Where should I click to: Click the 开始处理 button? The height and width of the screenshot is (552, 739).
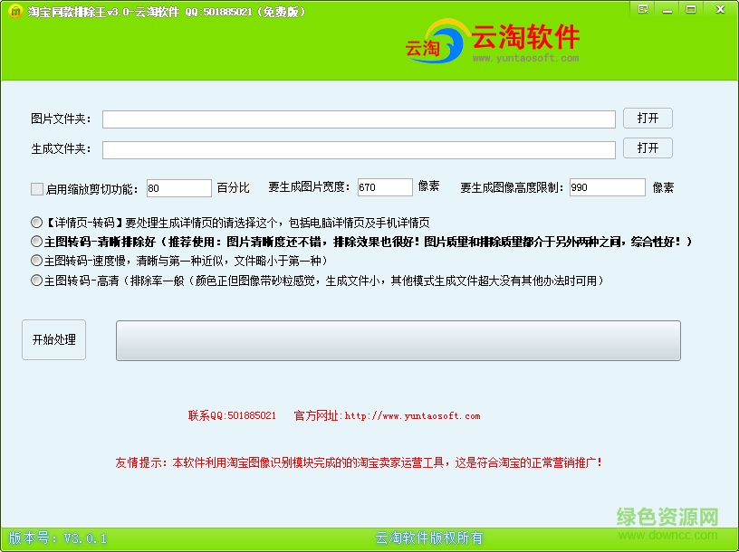tap(53, 339)
